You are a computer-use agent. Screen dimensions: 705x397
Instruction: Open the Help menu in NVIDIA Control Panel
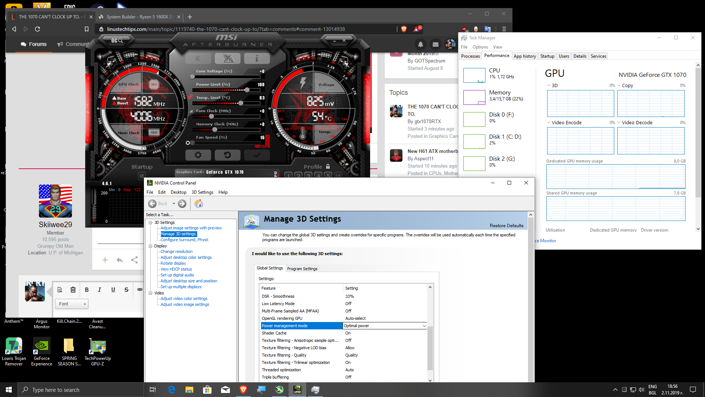223,192
